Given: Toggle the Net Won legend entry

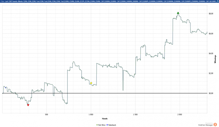Looking at the screenshot, I should [101, 125].
